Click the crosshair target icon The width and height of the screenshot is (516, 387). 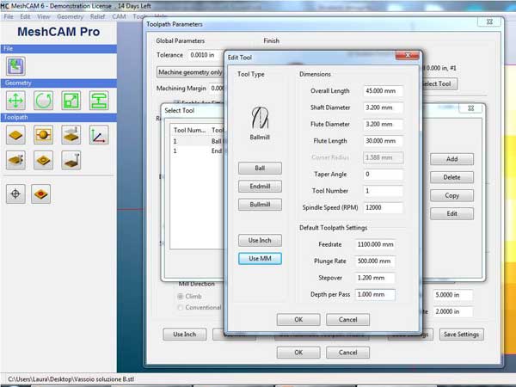coord(15,193)
